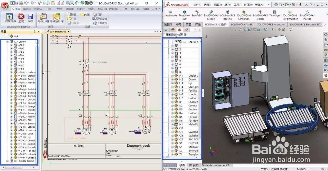
Task: Open 工程管理器 in SOLIDWORKS Electrical ribbon
Action: (x=9, y=18)
